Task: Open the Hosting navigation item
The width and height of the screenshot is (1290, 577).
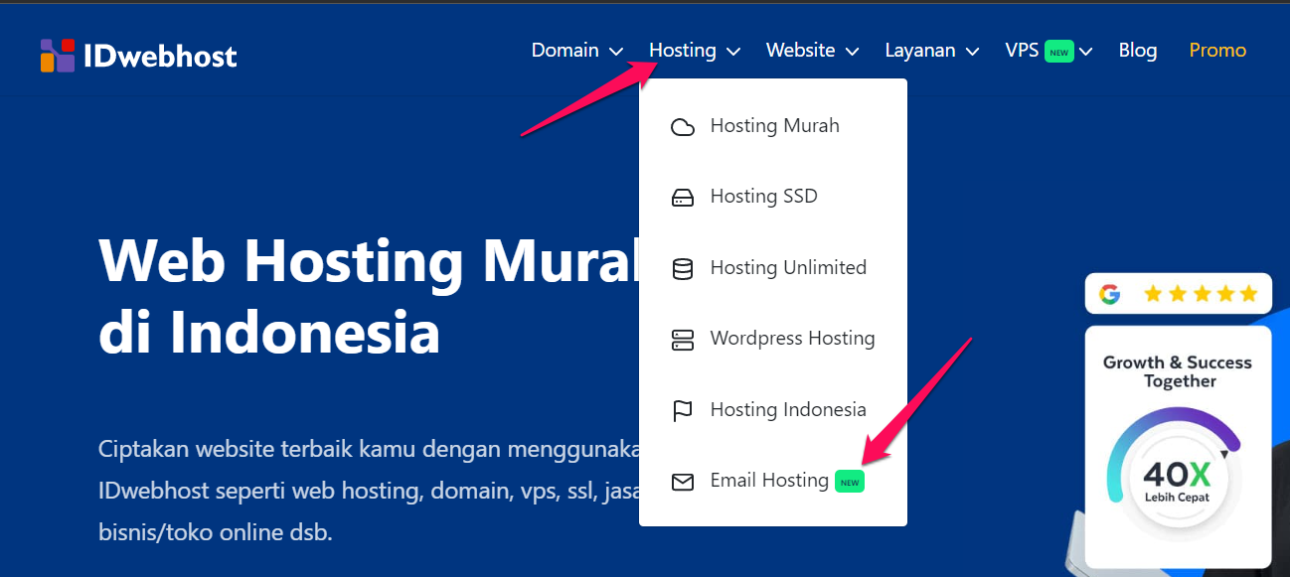Action: pos(683,51)
